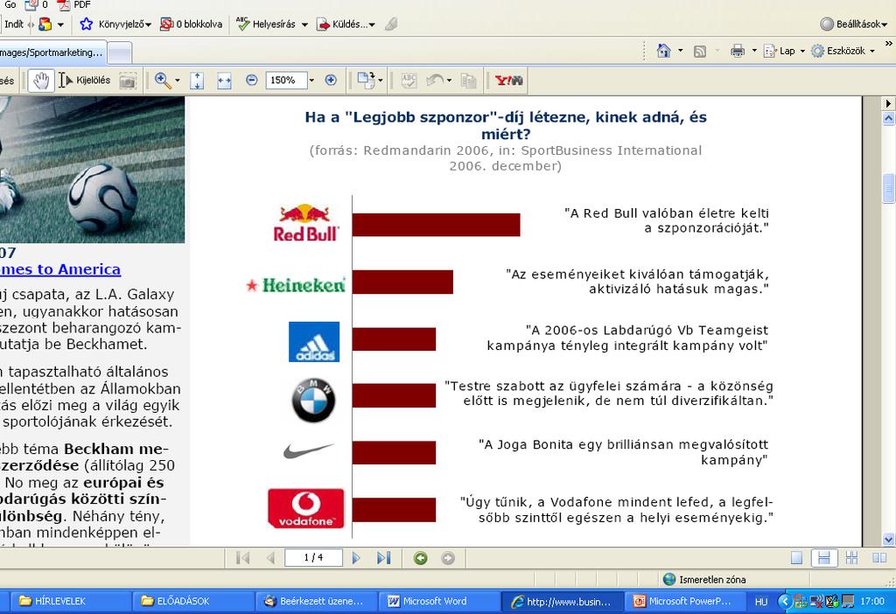Screen dimensions: 896x614
Task: Select continuous page layout view
Action: pyautogui.click(x=824, y=558)
